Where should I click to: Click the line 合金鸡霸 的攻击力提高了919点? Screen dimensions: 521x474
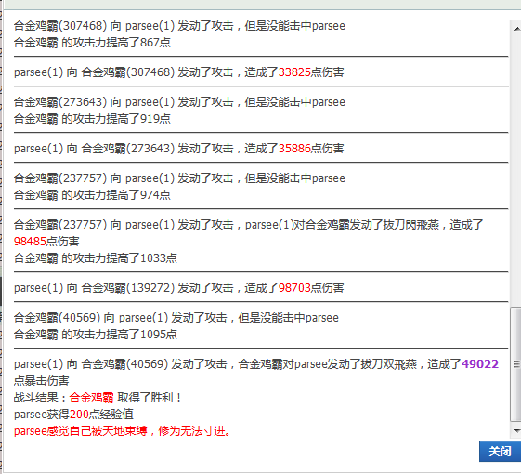[x=92, y=119]
